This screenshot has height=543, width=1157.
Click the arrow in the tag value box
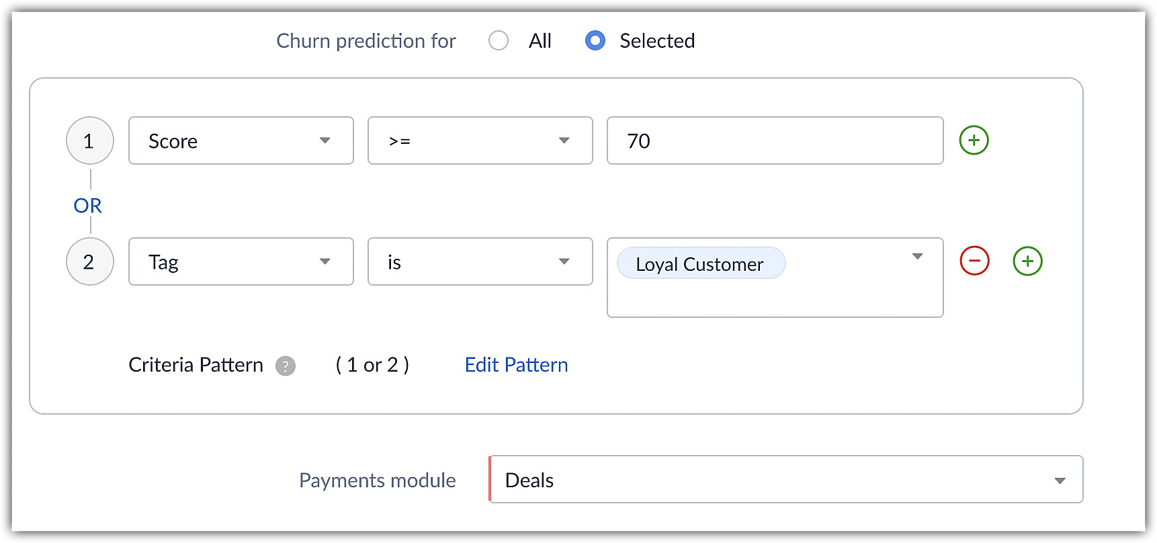917,256
